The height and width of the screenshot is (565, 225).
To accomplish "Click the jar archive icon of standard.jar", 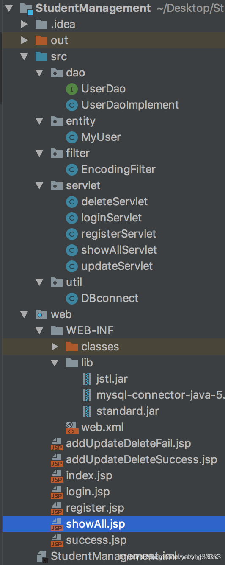I will [88, 411].
